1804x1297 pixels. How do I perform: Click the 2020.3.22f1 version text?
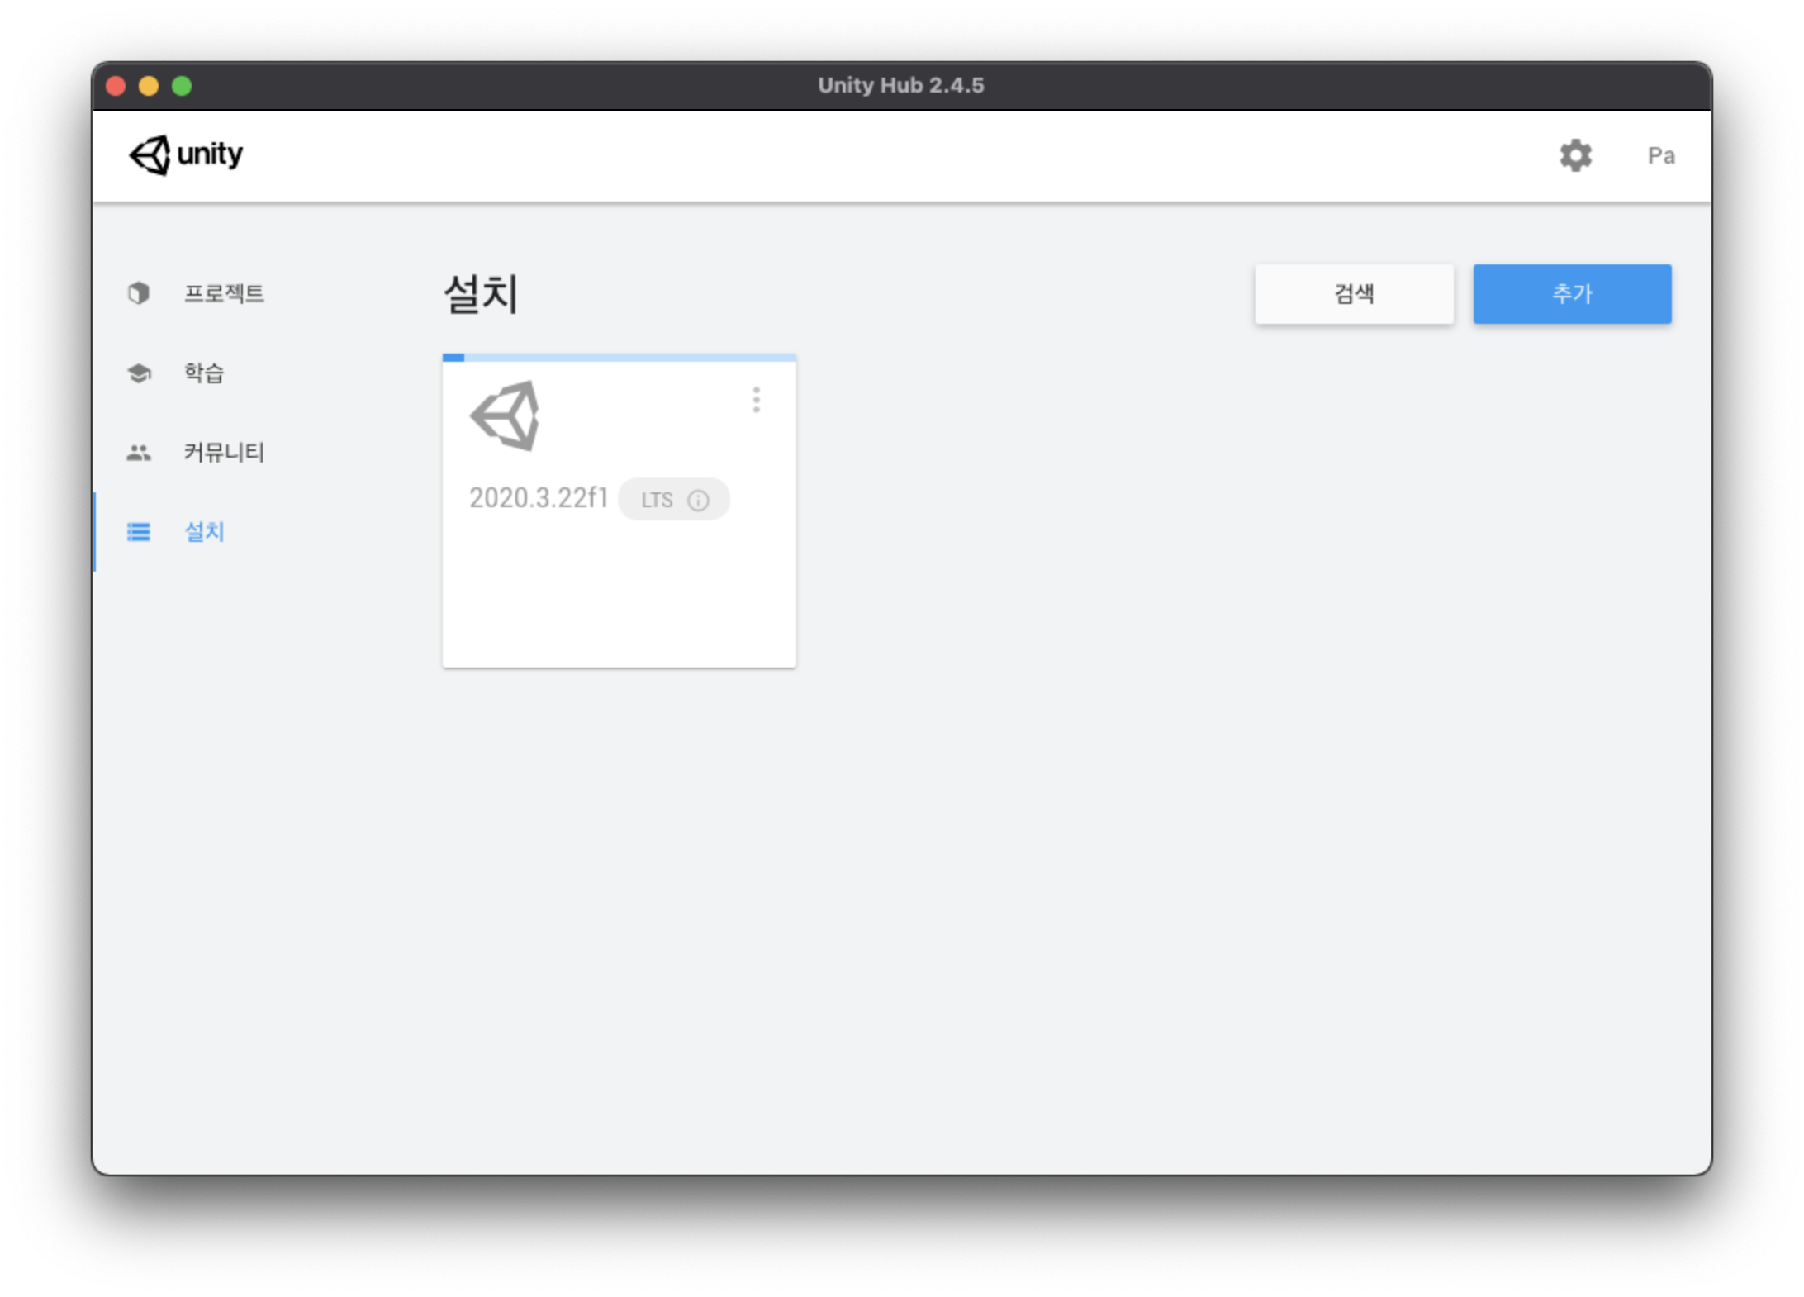point(539,498)
